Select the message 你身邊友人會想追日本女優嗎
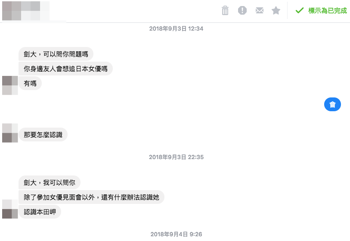Image resolution: width=350 pixels, height=241 pixels. click(x=65, y=69)
